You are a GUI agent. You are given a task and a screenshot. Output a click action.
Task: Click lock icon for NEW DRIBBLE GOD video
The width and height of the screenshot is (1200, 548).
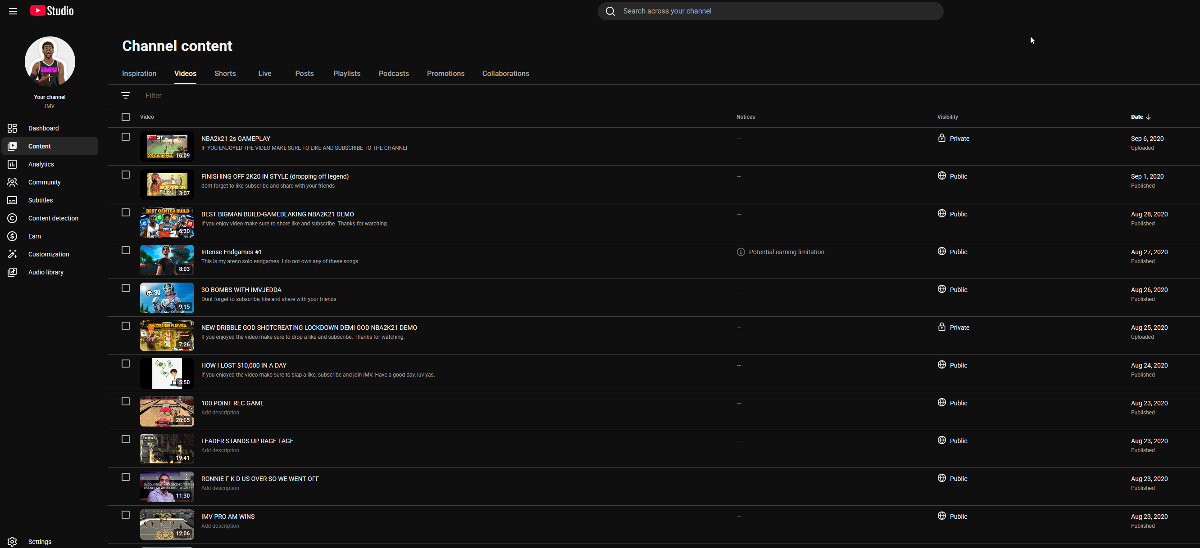pos(941,327)
